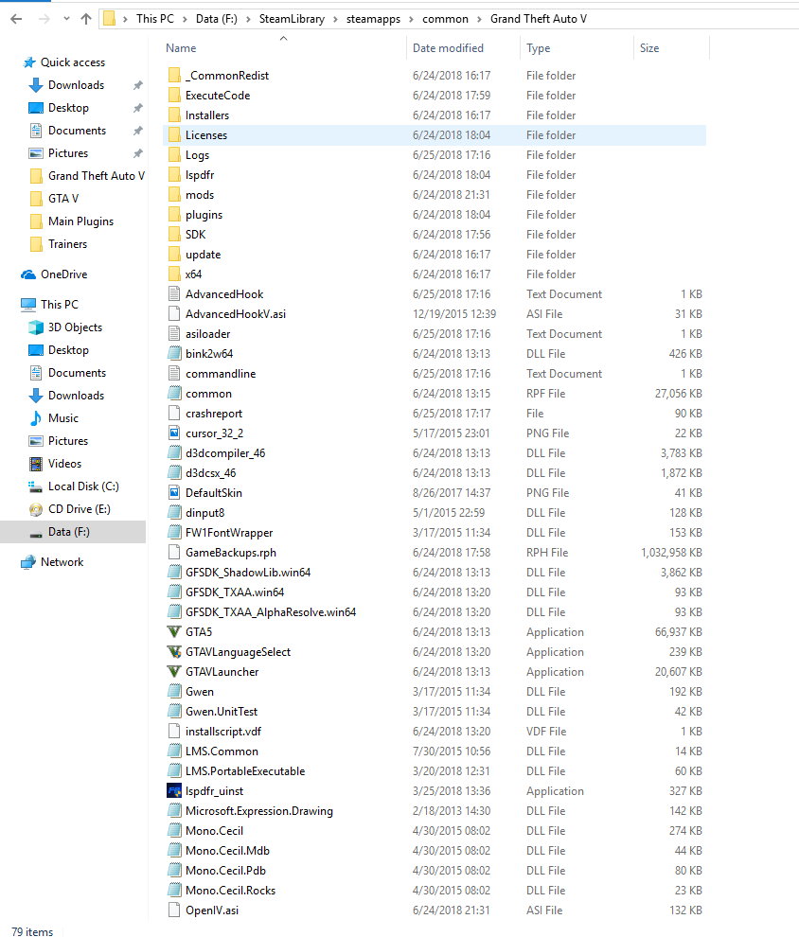The image size is (799, 937).
Task: Open Music note icon in sidebar
Action: 36,418
